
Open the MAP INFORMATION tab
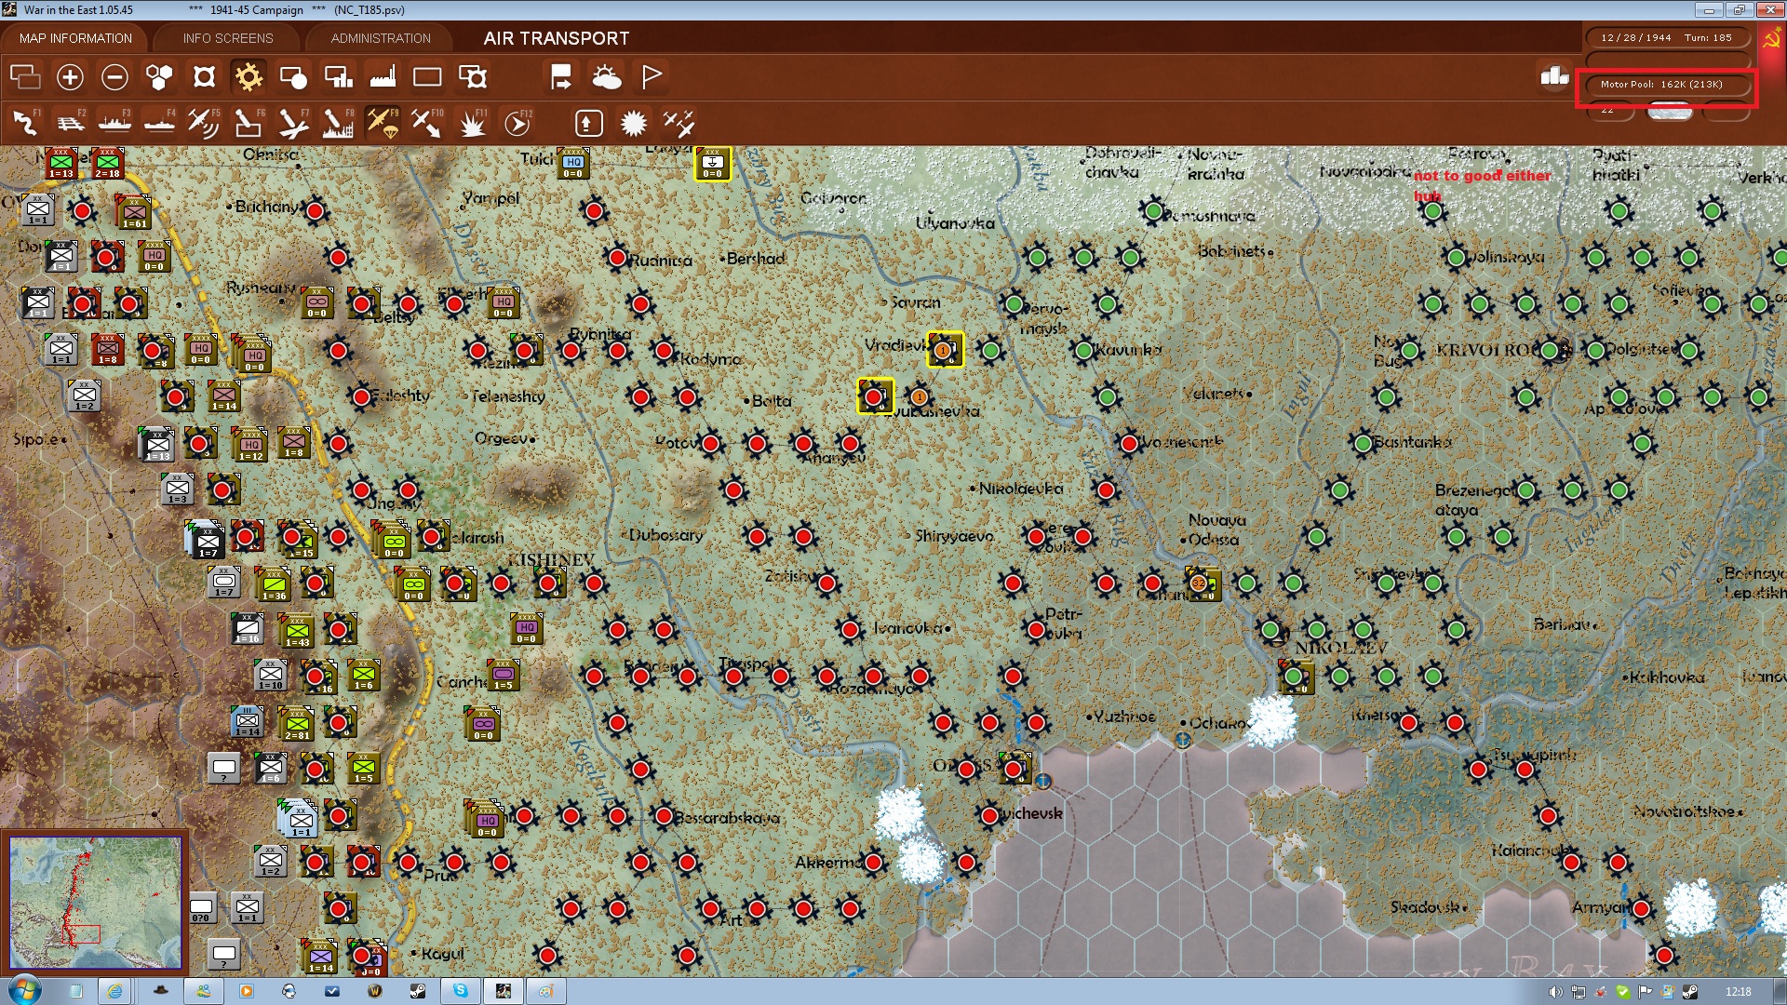pos(75,38)
